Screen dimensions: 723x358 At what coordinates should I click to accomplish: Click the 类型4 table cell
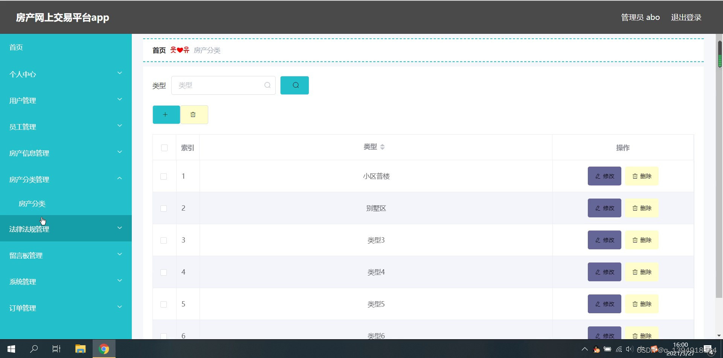376,272
